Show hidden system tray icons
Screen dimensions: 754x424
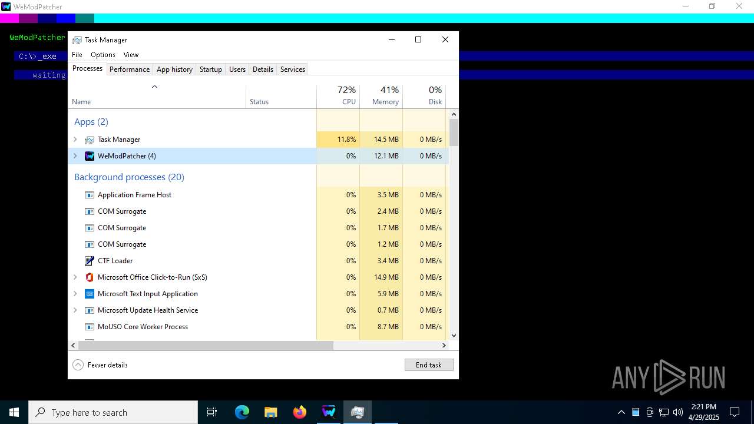coord(621,412)
